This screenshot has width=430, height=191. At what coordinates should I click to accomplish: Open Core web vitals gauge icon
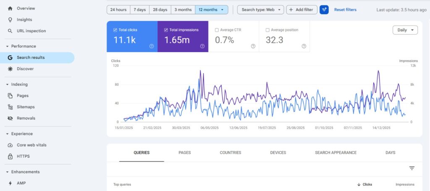(x=10, y=145)
